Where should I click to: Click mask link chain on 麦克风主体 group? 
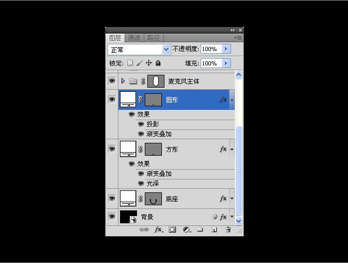pyautogui.click(x=143, y=81)
